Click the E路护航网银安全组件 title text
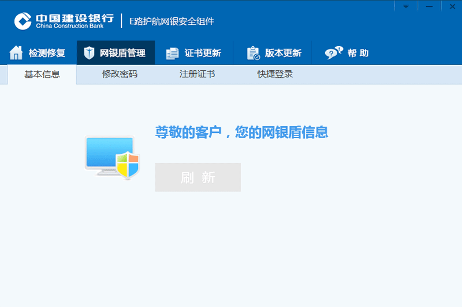The height and width of the screenshot is (307, 462). (172, 21)
